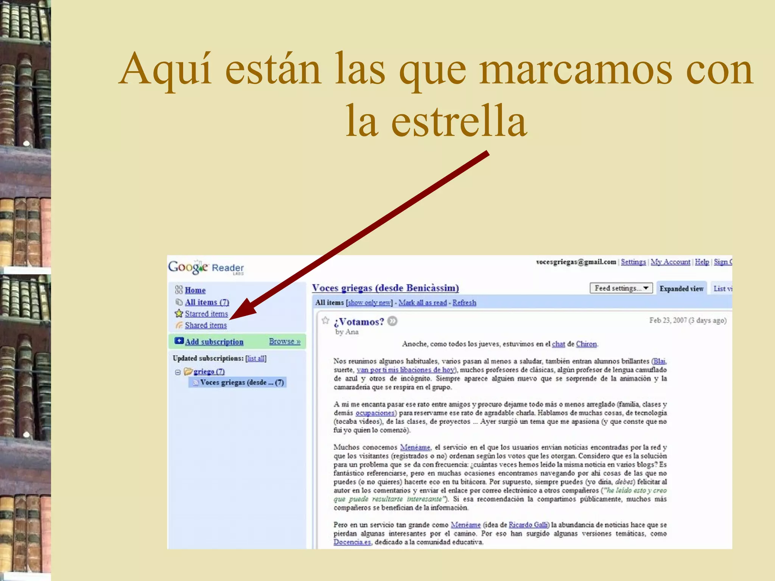Open My Account link
The height and width of the screenshot is (581, 775).
670,262
